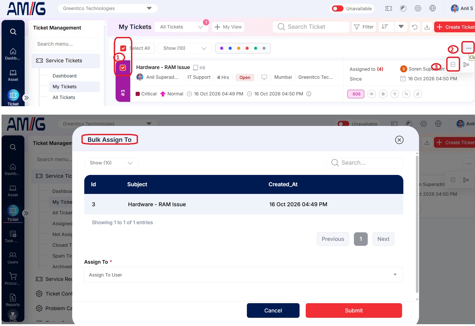Select All Tickets menu item in top window
Image resolution: width=475 pixels, height=326 pixels.
[x=64, y=97]
